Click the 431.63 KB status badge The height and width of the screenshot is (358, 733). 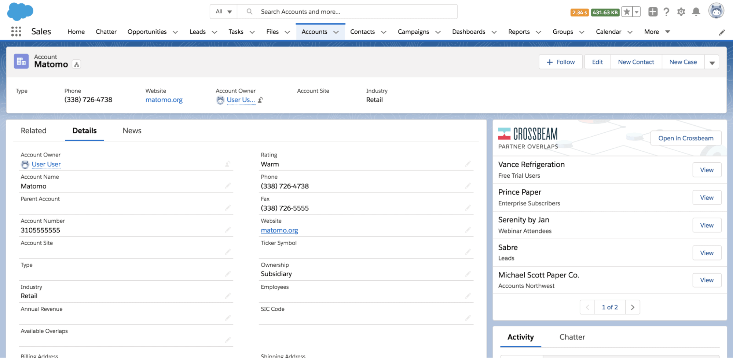tap(605, 12)
